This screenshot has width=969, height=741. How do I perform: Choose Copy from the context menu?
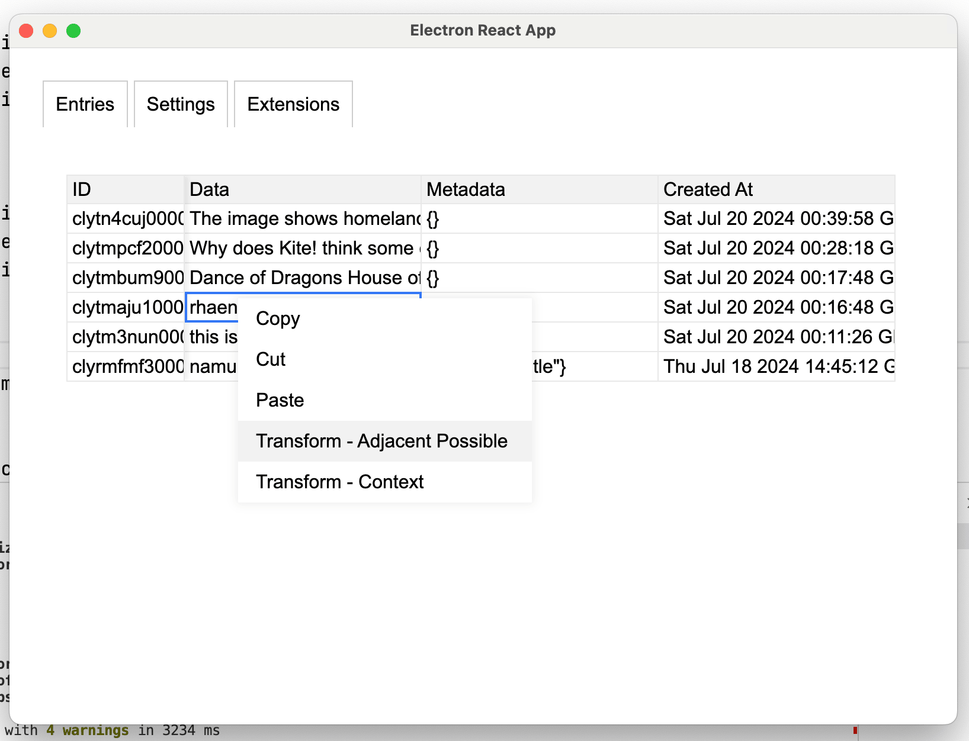coord(278,318)
